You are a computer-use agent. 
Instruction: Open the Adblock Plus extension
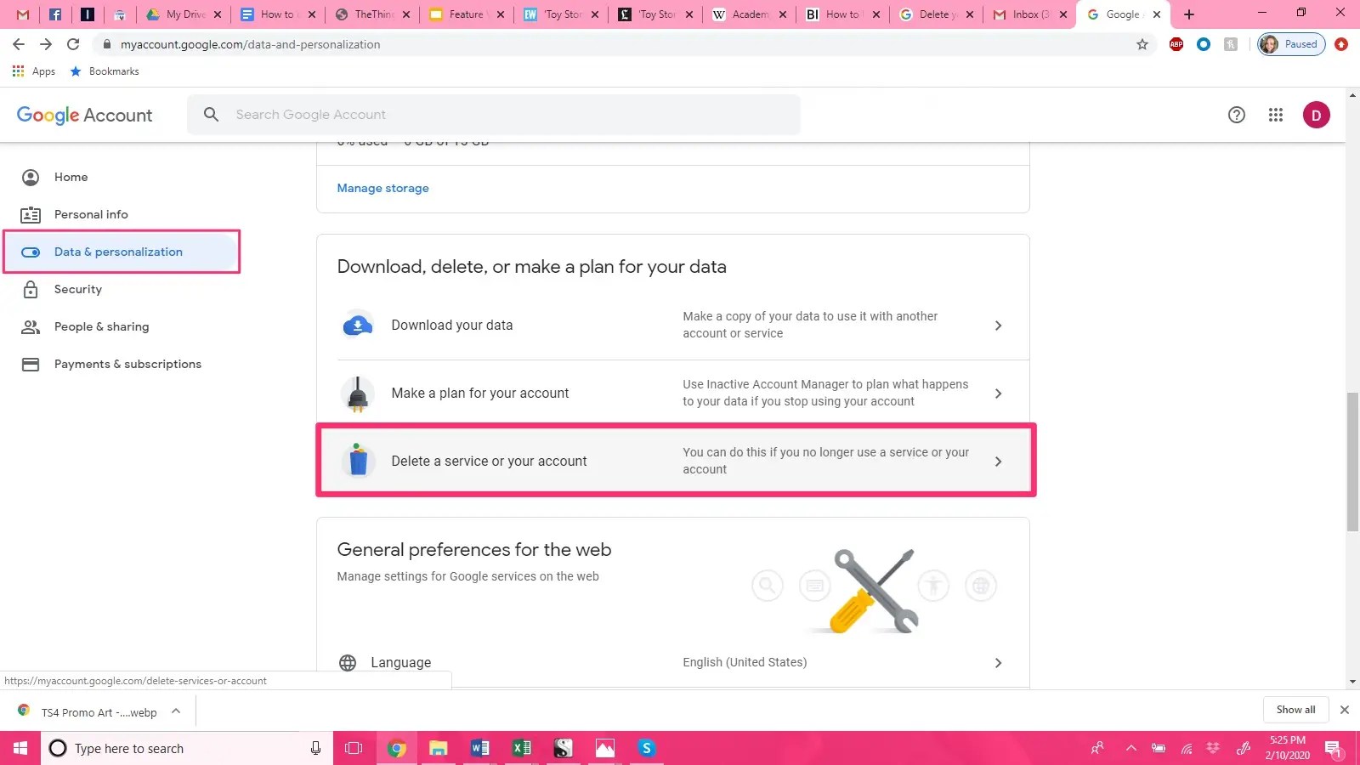(x=1176, y=44)
